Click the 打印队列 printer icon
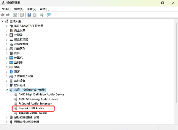The image size is (178, 130). (x=11, y=49)
